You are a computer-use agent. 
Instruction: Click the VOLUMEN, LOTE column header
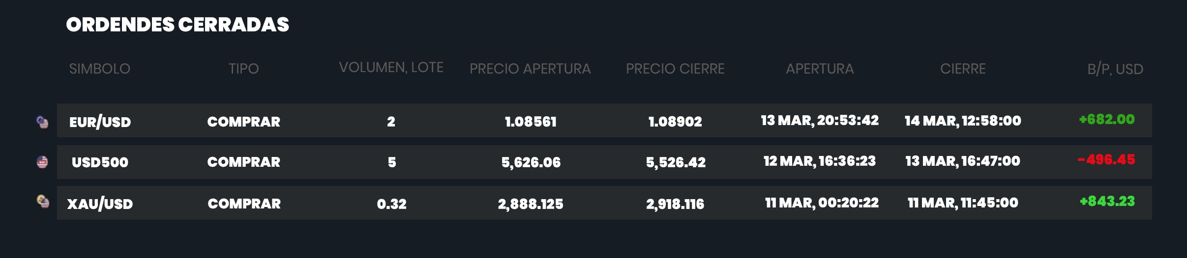(391, 68)
